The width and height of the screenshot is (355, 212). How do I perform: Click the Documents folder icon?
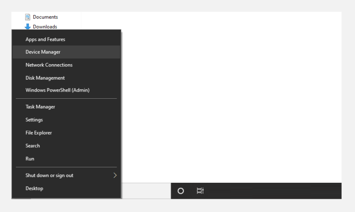pyautogui.click(x=28, y=17)
